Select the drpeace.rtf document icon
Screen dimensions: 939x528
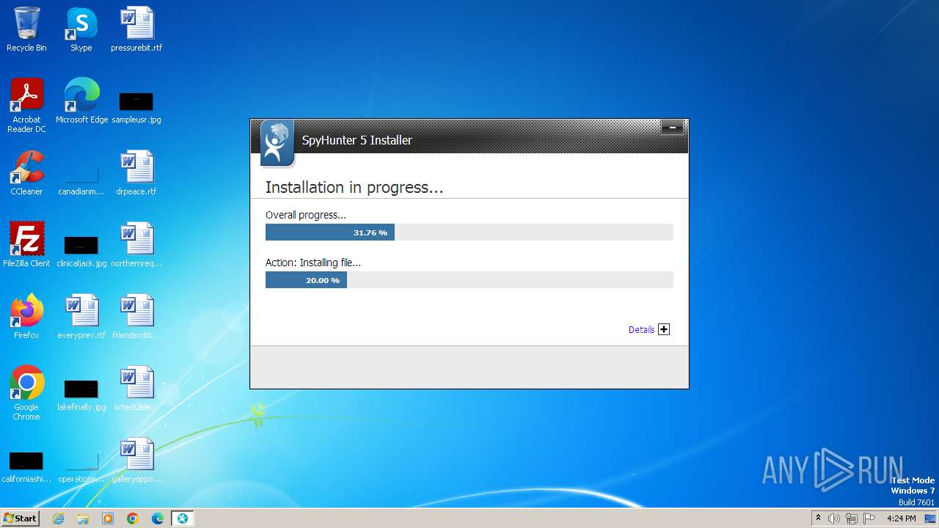tap(136, 173)
